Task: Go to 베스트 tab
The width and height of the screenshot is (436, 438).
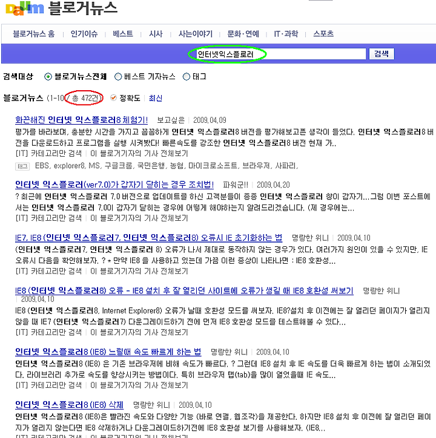Action: coord(123,34)
